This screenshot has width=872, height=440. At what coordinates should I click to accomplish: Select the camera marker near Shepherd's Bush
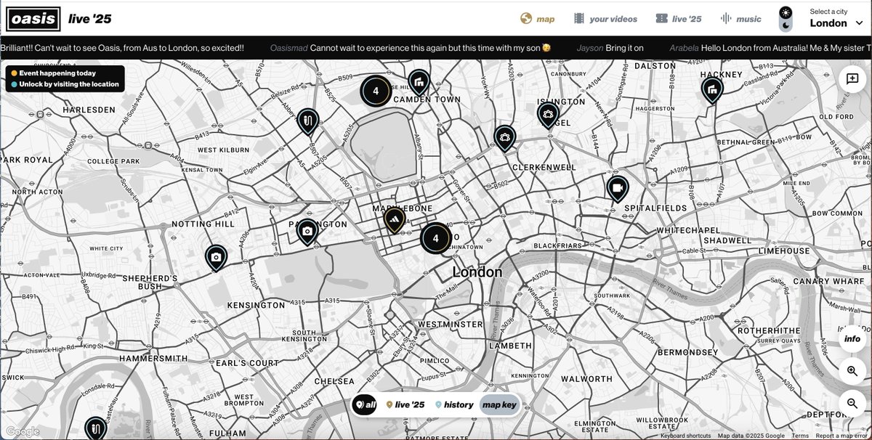(x=215, y=258)
